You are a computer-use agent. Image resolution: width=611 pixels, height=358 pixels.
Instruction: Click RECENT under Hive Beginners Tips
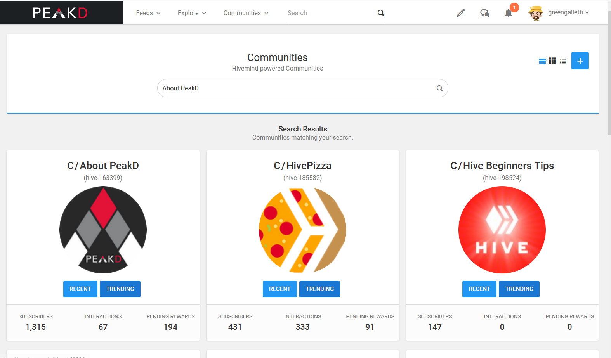(x=479, y=289)
